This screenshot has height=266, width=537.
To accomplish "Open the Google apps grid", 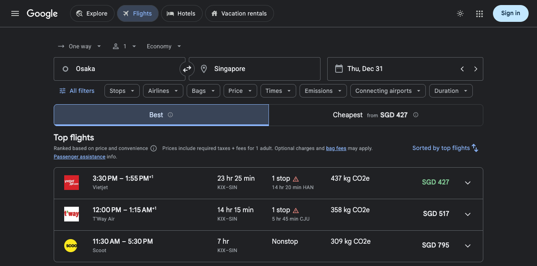I will pyautogui.click(x=480, y=13).
